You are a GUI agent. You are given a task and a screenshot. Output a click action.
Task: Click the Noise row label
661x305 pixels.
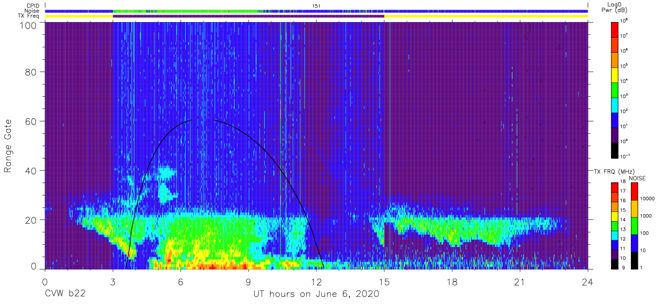click(x=32, y=11)
